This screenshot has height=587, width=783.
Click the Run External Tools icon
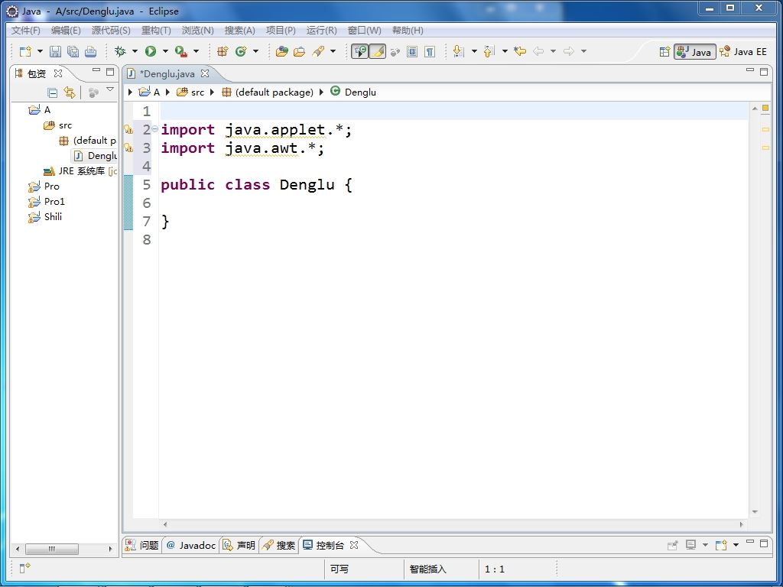180,51
